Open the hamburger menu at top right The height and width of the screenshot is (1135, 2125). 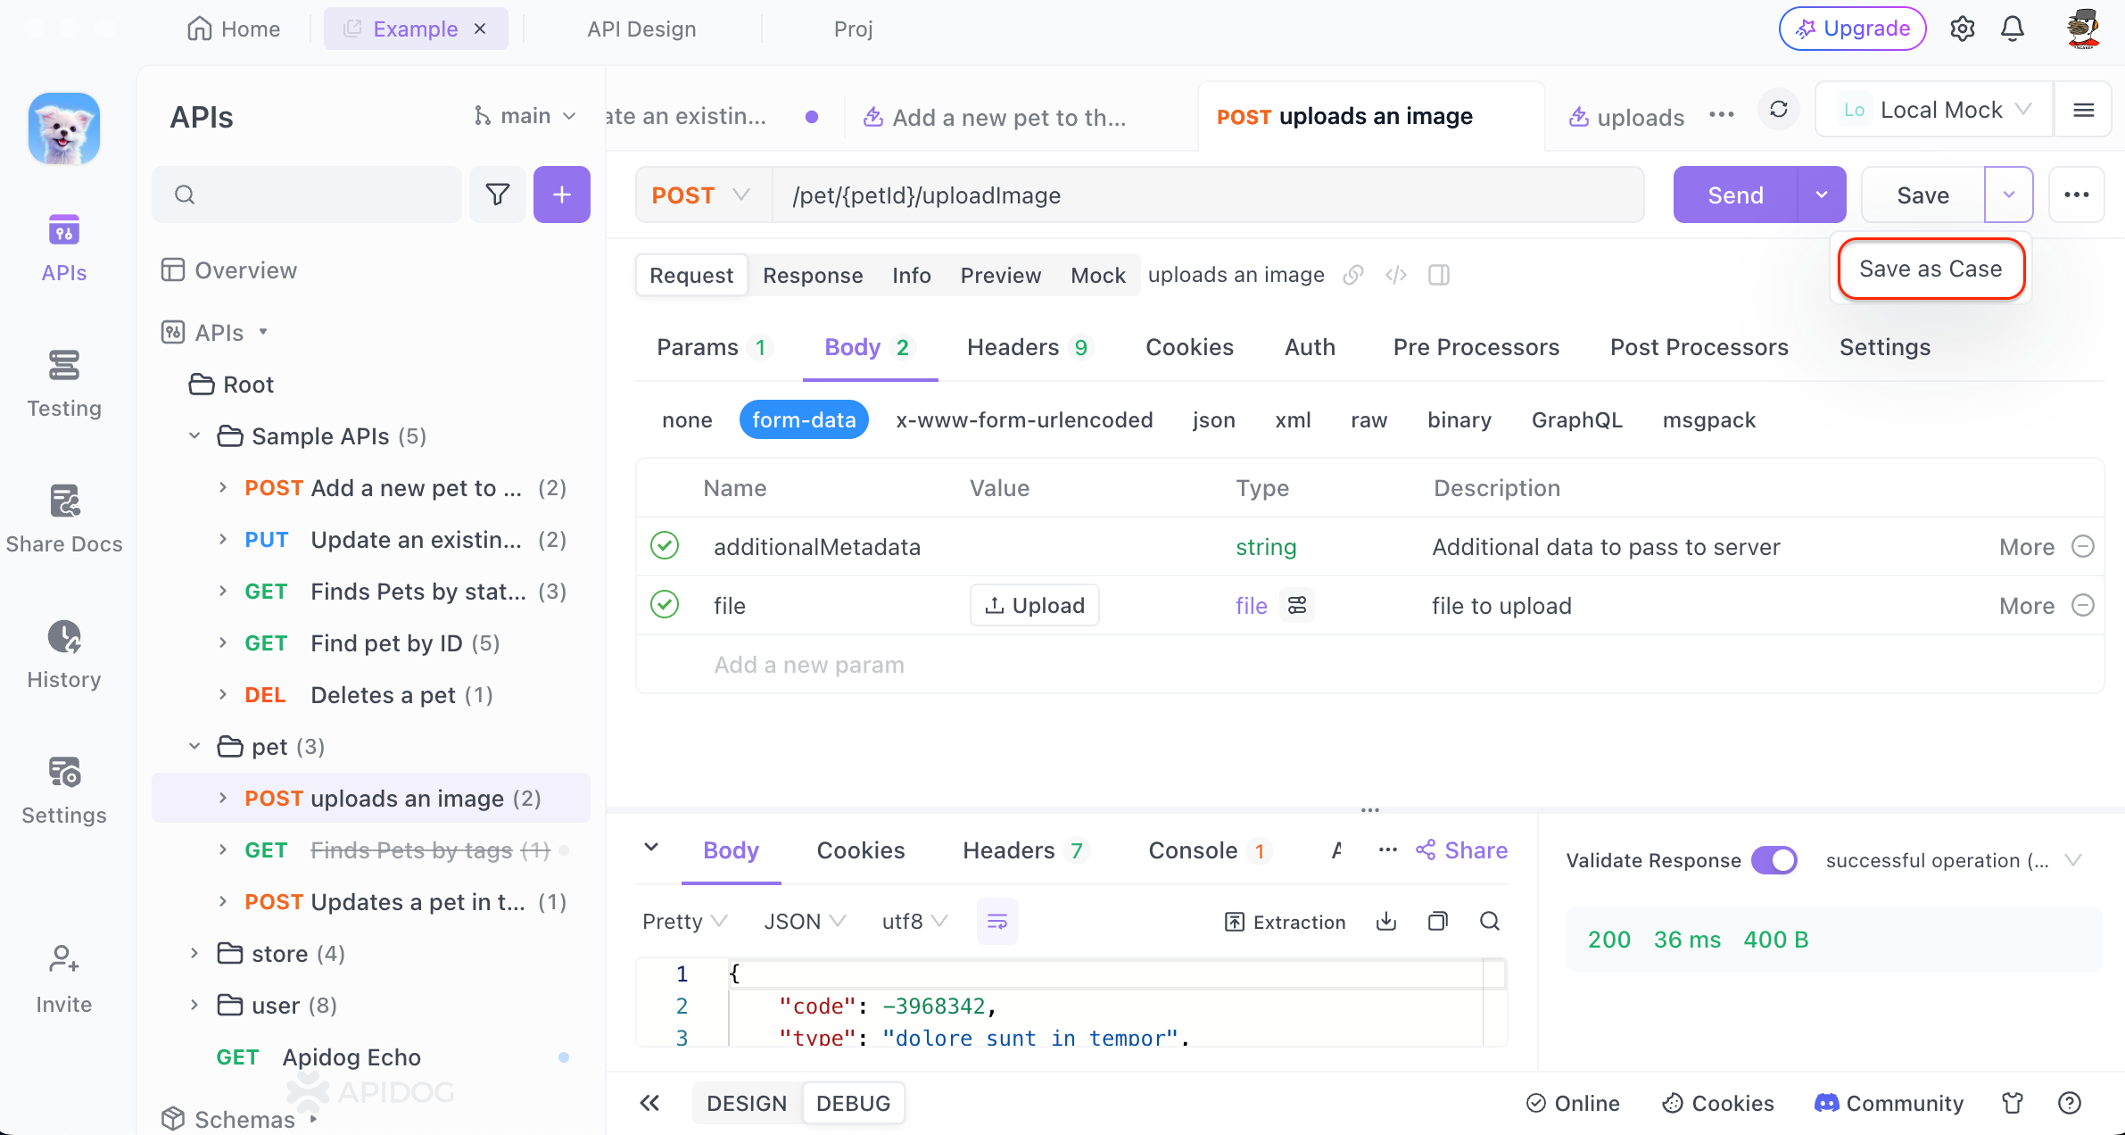click(2084, 110)
